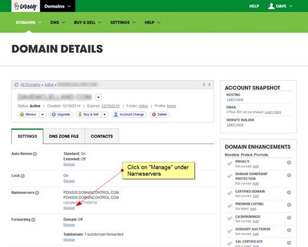This screenshot has height=247, width=308.
Task: Click Manage under Forwarding Domain
Action: point(69,225)
